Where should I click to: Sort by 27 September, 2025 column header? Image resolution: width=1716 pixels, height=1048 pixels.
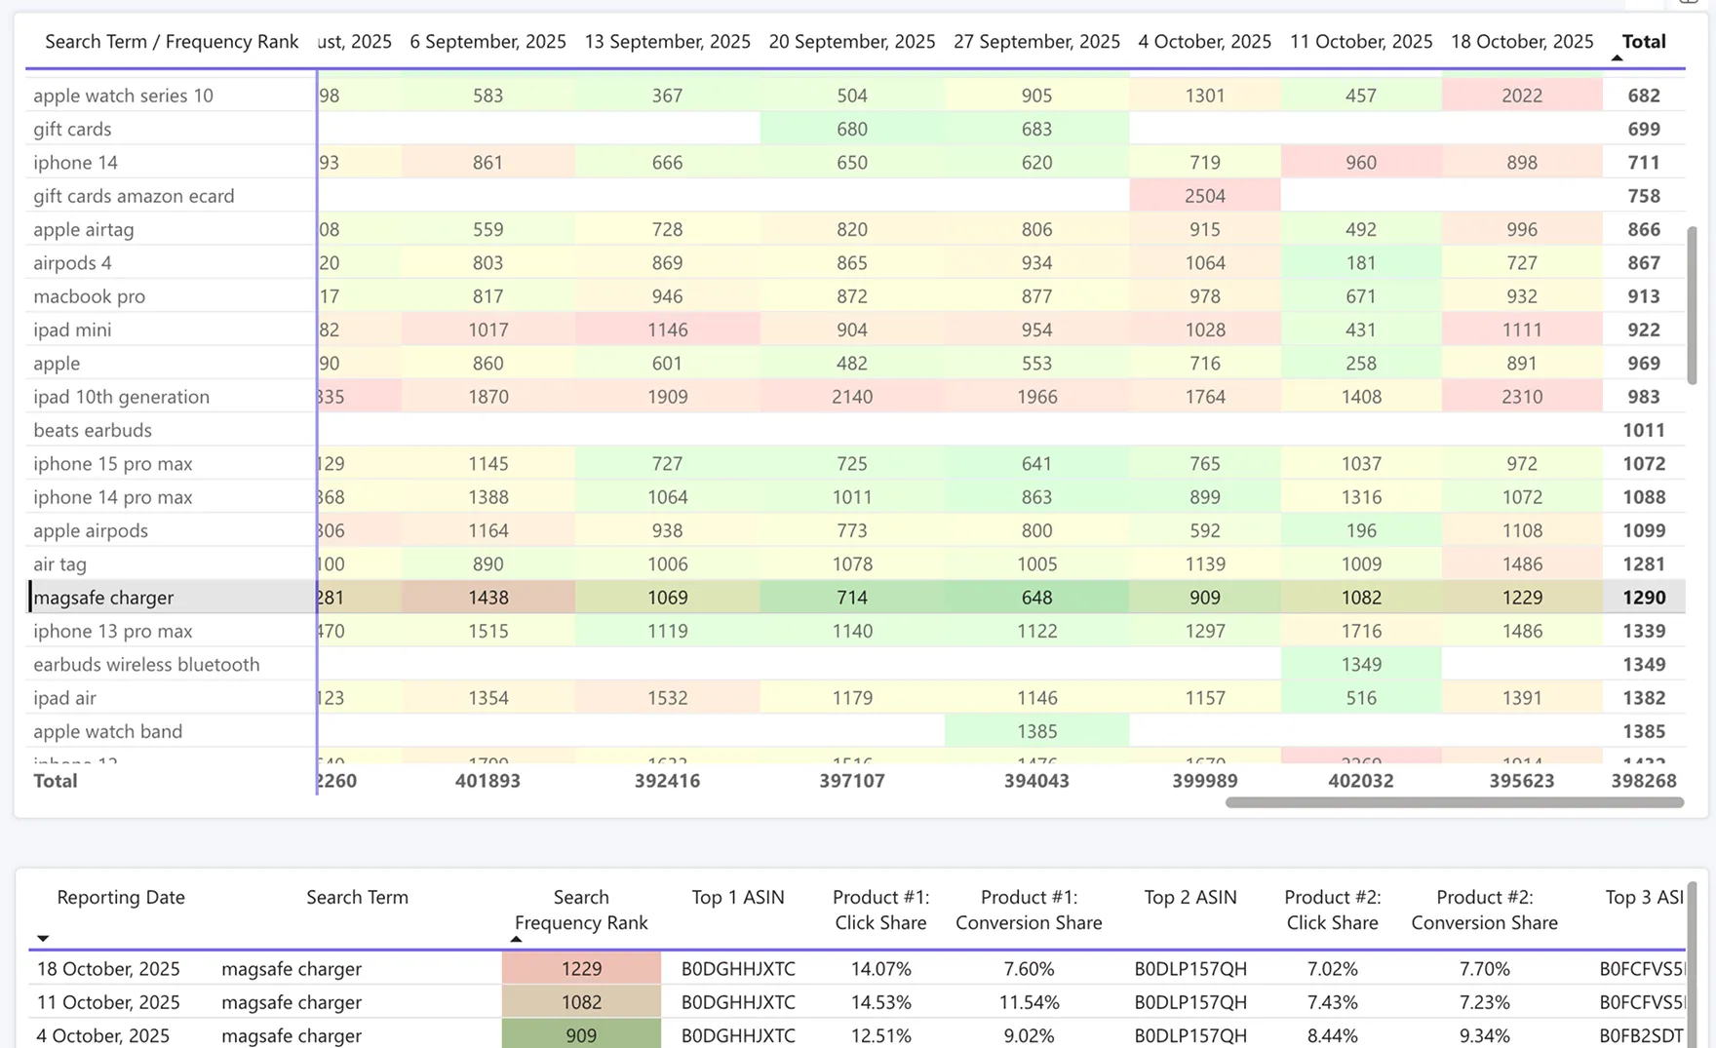(1036, 42)
